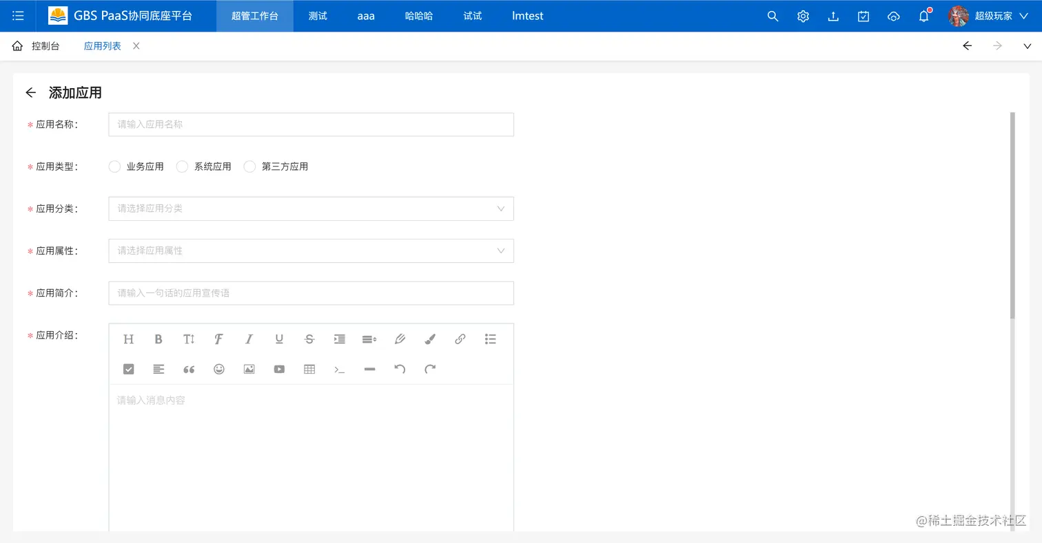Switch to the 超管工作台 top menu

[x=255, y=16]
